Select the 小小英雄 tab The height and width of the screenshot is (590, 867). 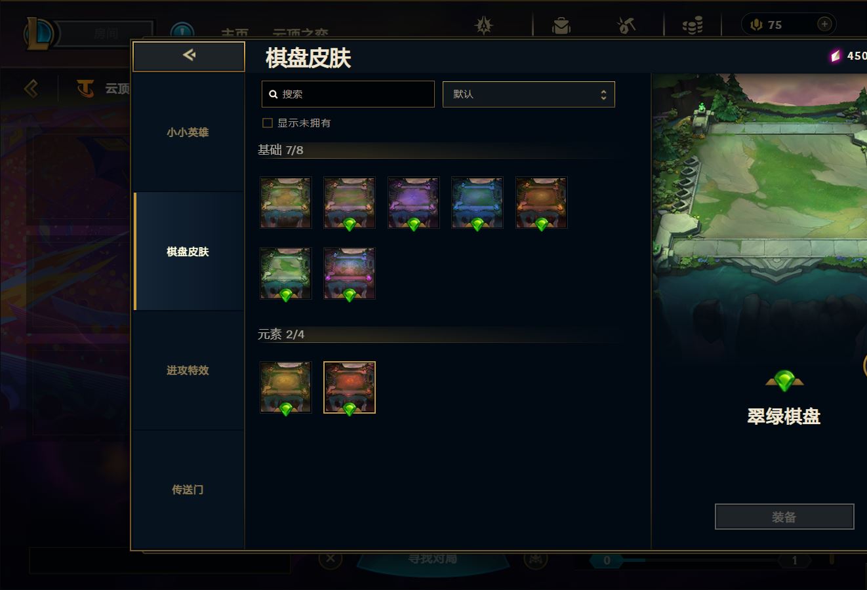click(x=188, y=132)
